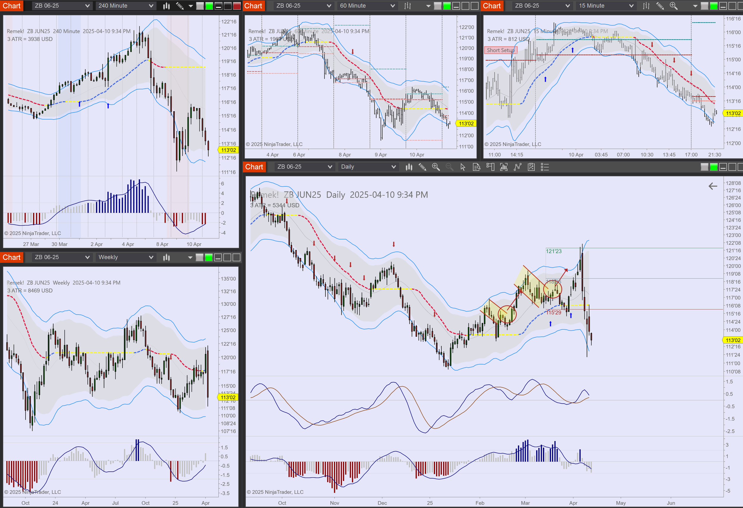The width and height of the screenshot is (743, 508).
Task: Click the Short Setup label on 15 Minute chart
Action: pos(501,50)
